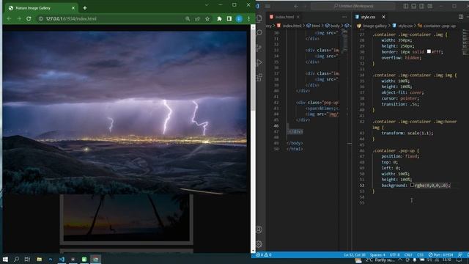Viewport: 469px width, 264px height.
Task: Open Customize Layout icon in title bar
Action: point(430,6)
